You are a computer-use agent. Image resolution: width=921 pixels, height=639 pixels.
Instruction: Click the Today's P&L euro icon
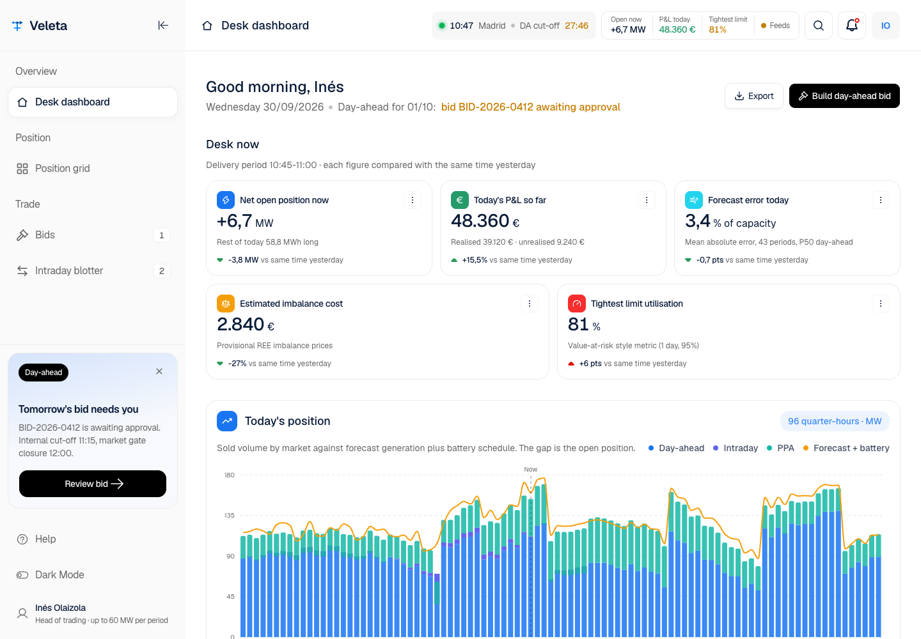click(460, 200)
